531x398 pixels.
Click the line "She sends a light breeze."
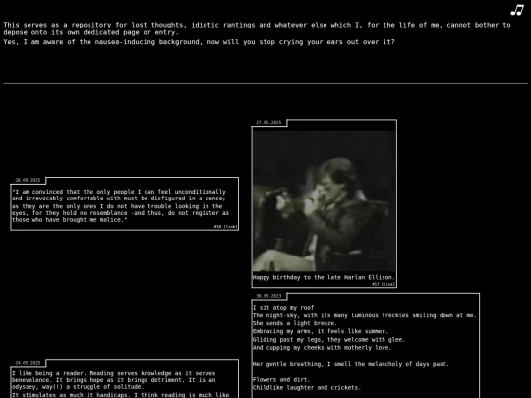tap(295, 323)
